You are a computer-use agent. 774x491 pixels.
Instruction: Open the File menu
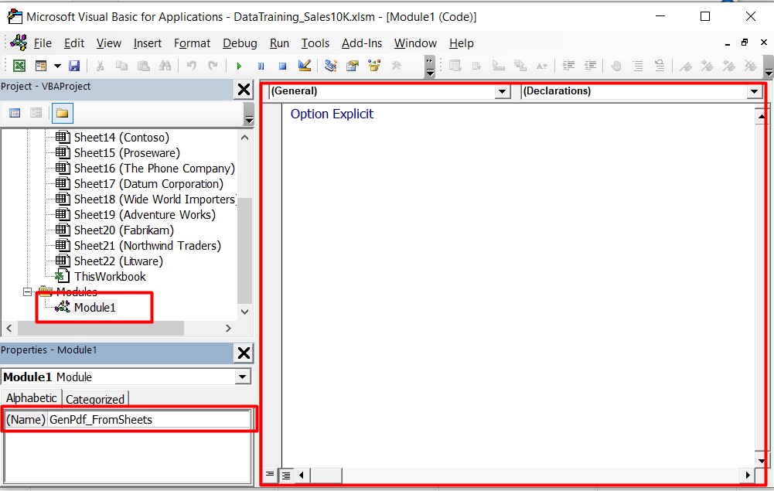(x=43, y=43)
